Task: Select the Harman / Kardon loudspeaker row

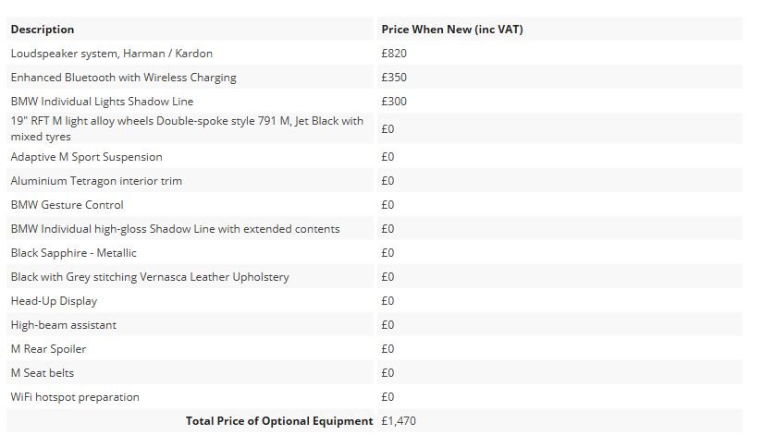Action: point(375,54)
